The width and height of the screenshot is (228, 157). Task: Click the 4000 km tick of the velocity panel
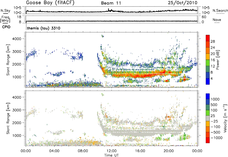pyautogui.click(x=17, y=97)
